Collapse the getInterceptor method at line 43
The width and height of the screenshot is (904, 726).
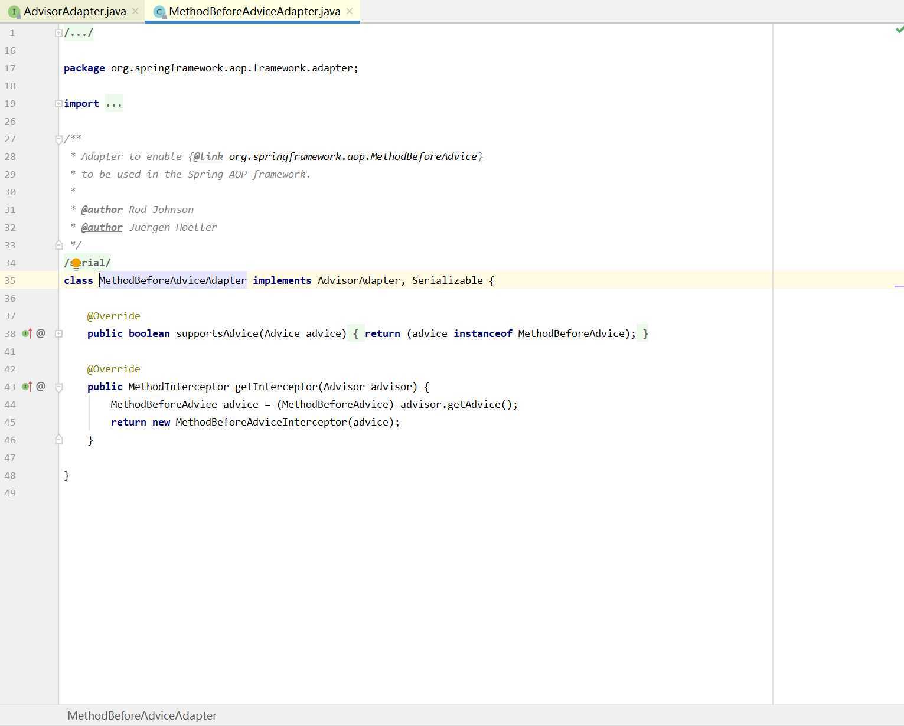[x=58, y=387]
